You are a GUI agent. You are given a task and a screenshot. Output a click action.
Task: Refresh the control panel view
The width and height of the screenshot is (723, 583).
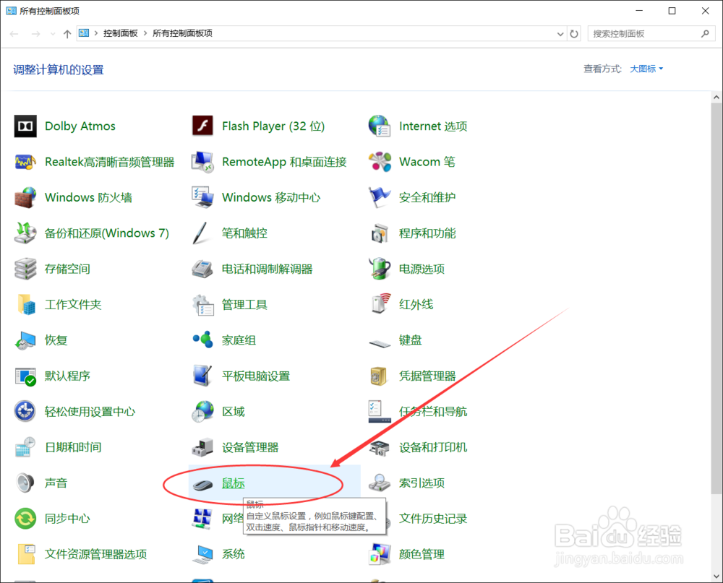click(x=574, y=34)
